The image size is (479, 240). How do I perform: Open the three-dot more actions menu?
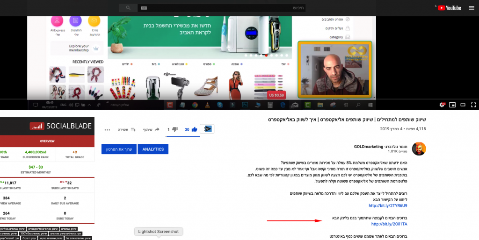107,130
